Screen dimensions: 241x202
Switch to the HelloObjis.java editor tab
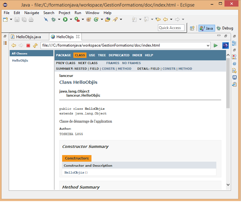[x=28, y=37]
